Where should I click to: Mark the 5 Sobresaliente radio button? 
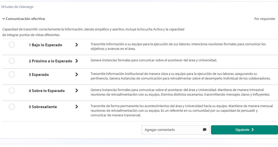tap(12, 107)
